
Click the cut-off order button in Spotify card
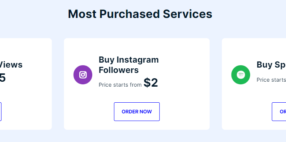click(279, 111)
